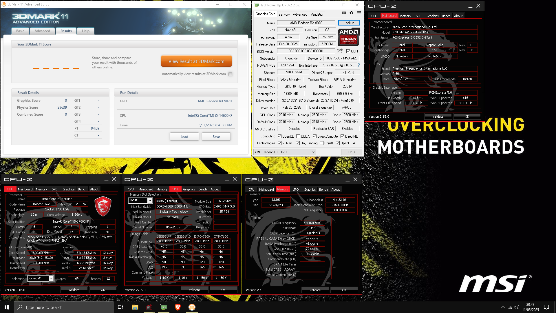Toggle the DirectML checkbox

(x=342, y=137)
